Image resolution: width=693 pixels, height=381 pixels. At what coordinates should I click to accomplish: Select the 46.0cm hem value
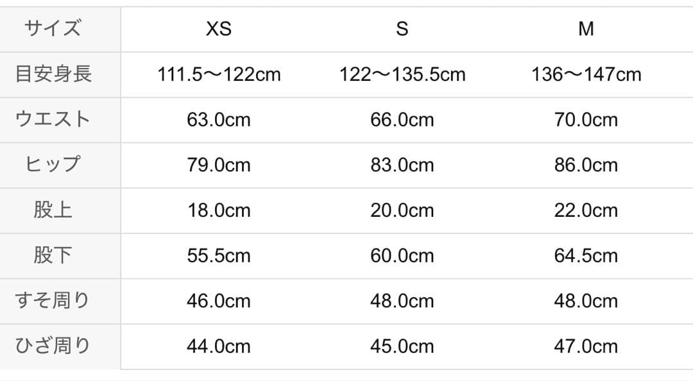point(219,301)
